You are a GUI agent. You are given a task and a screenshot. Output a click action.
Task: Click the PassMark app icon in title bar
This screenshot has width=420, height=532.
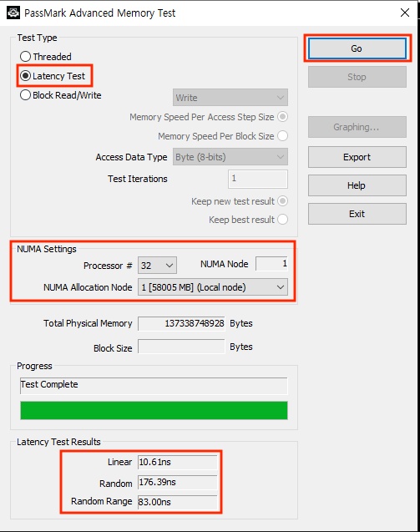[13, 13]
